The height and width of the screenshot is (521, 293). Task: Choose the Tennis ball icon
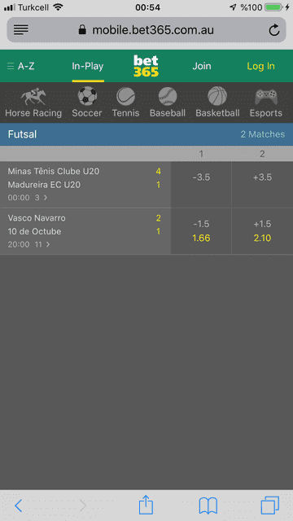(125, 96)
